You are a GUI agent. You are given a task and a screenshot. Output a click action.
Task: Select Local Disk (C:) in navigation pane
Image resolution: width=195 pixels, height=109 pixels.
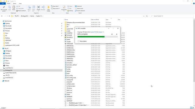tap(9, 68)
